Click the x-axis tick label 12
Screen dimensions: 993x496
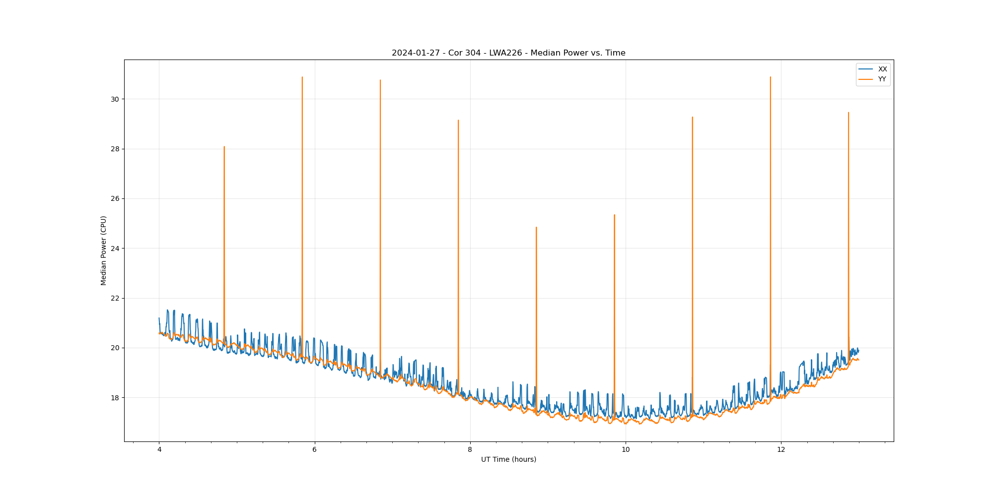(781, 450)
